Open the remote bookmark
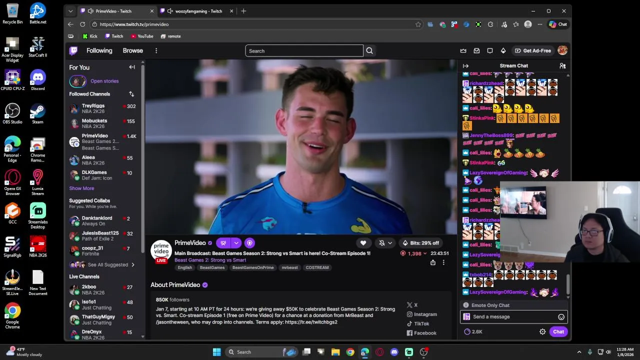This screenshot has width=640, height=360. click(x=170, y=36)
